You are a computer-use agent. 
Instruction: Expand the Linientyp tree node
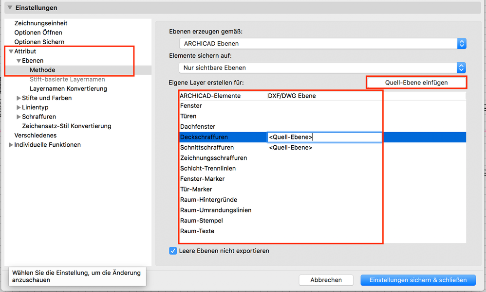coord(19,107)
